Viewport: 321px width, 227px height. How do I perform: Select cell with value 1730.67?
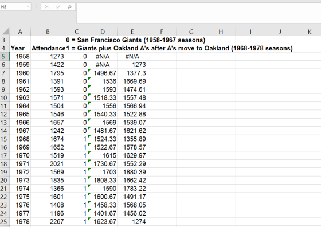pyautogui.click(x=103, y=164)
